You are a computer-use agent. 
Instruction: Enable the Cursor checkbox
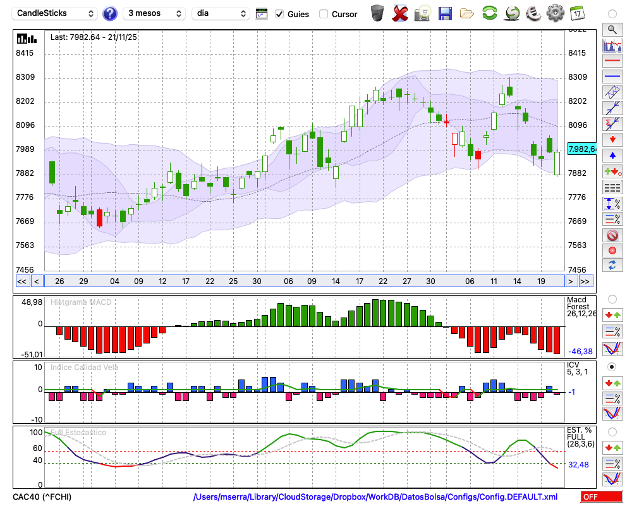324,14
